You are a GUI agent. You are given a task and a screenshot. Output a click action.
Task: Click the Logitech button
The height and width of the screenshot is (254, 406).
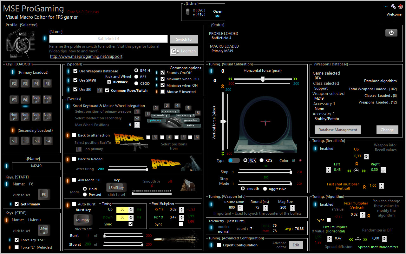click(x=184, y=51)
